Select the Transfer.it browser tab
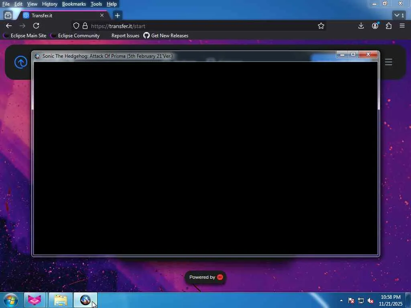411x308 pixels. coord(63,16)
